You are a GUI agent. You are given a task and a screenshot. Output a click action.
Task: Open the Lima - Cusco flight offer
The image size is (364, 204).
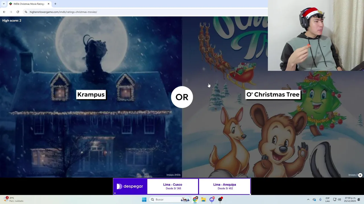pos(173,186)
